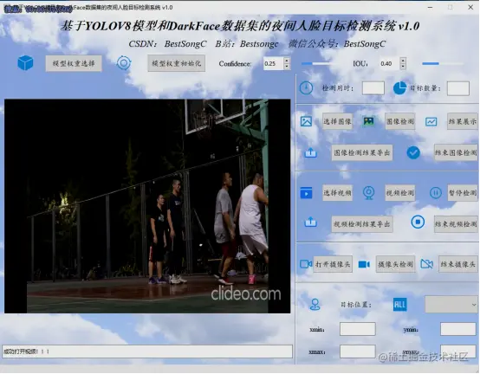Increase the IOU value with up arrow

point(403,61)
